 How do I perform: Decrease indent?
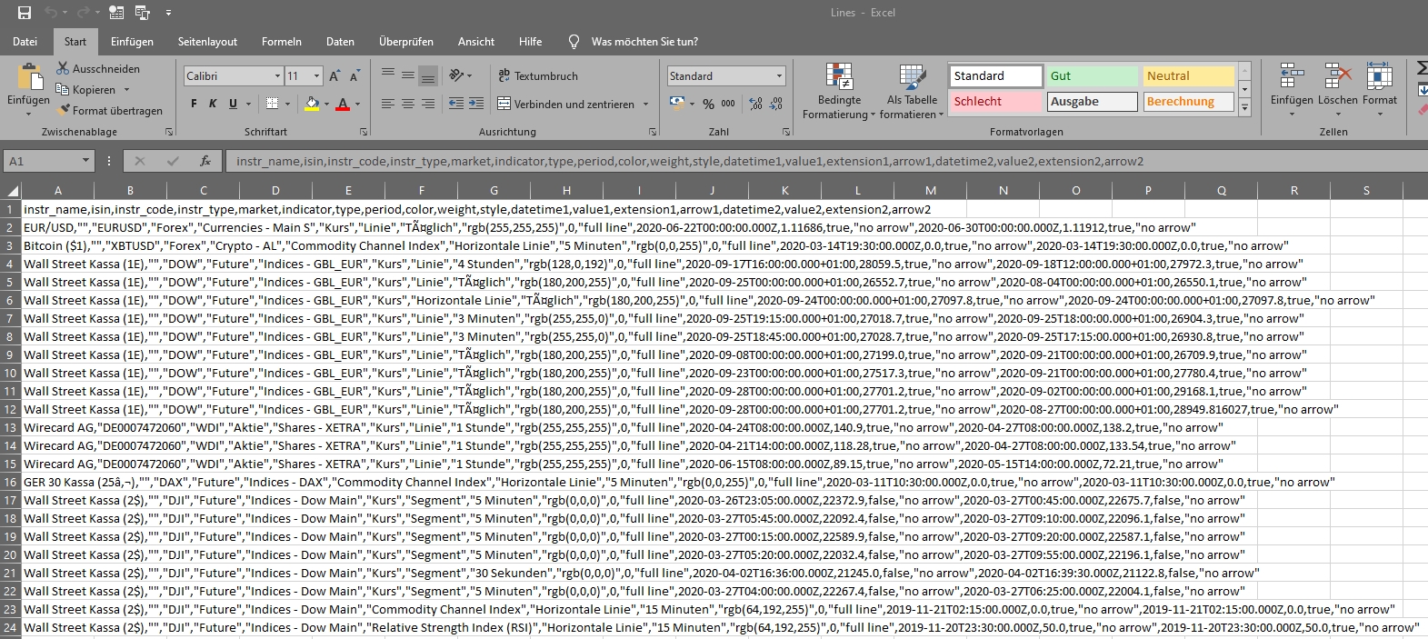coord(456,104)
